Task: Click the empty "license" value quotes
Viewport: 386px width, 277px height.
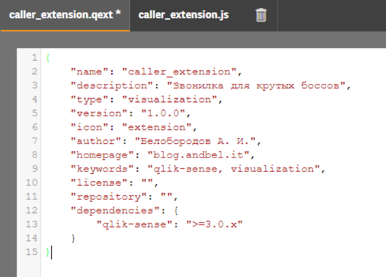Action: 147,182
